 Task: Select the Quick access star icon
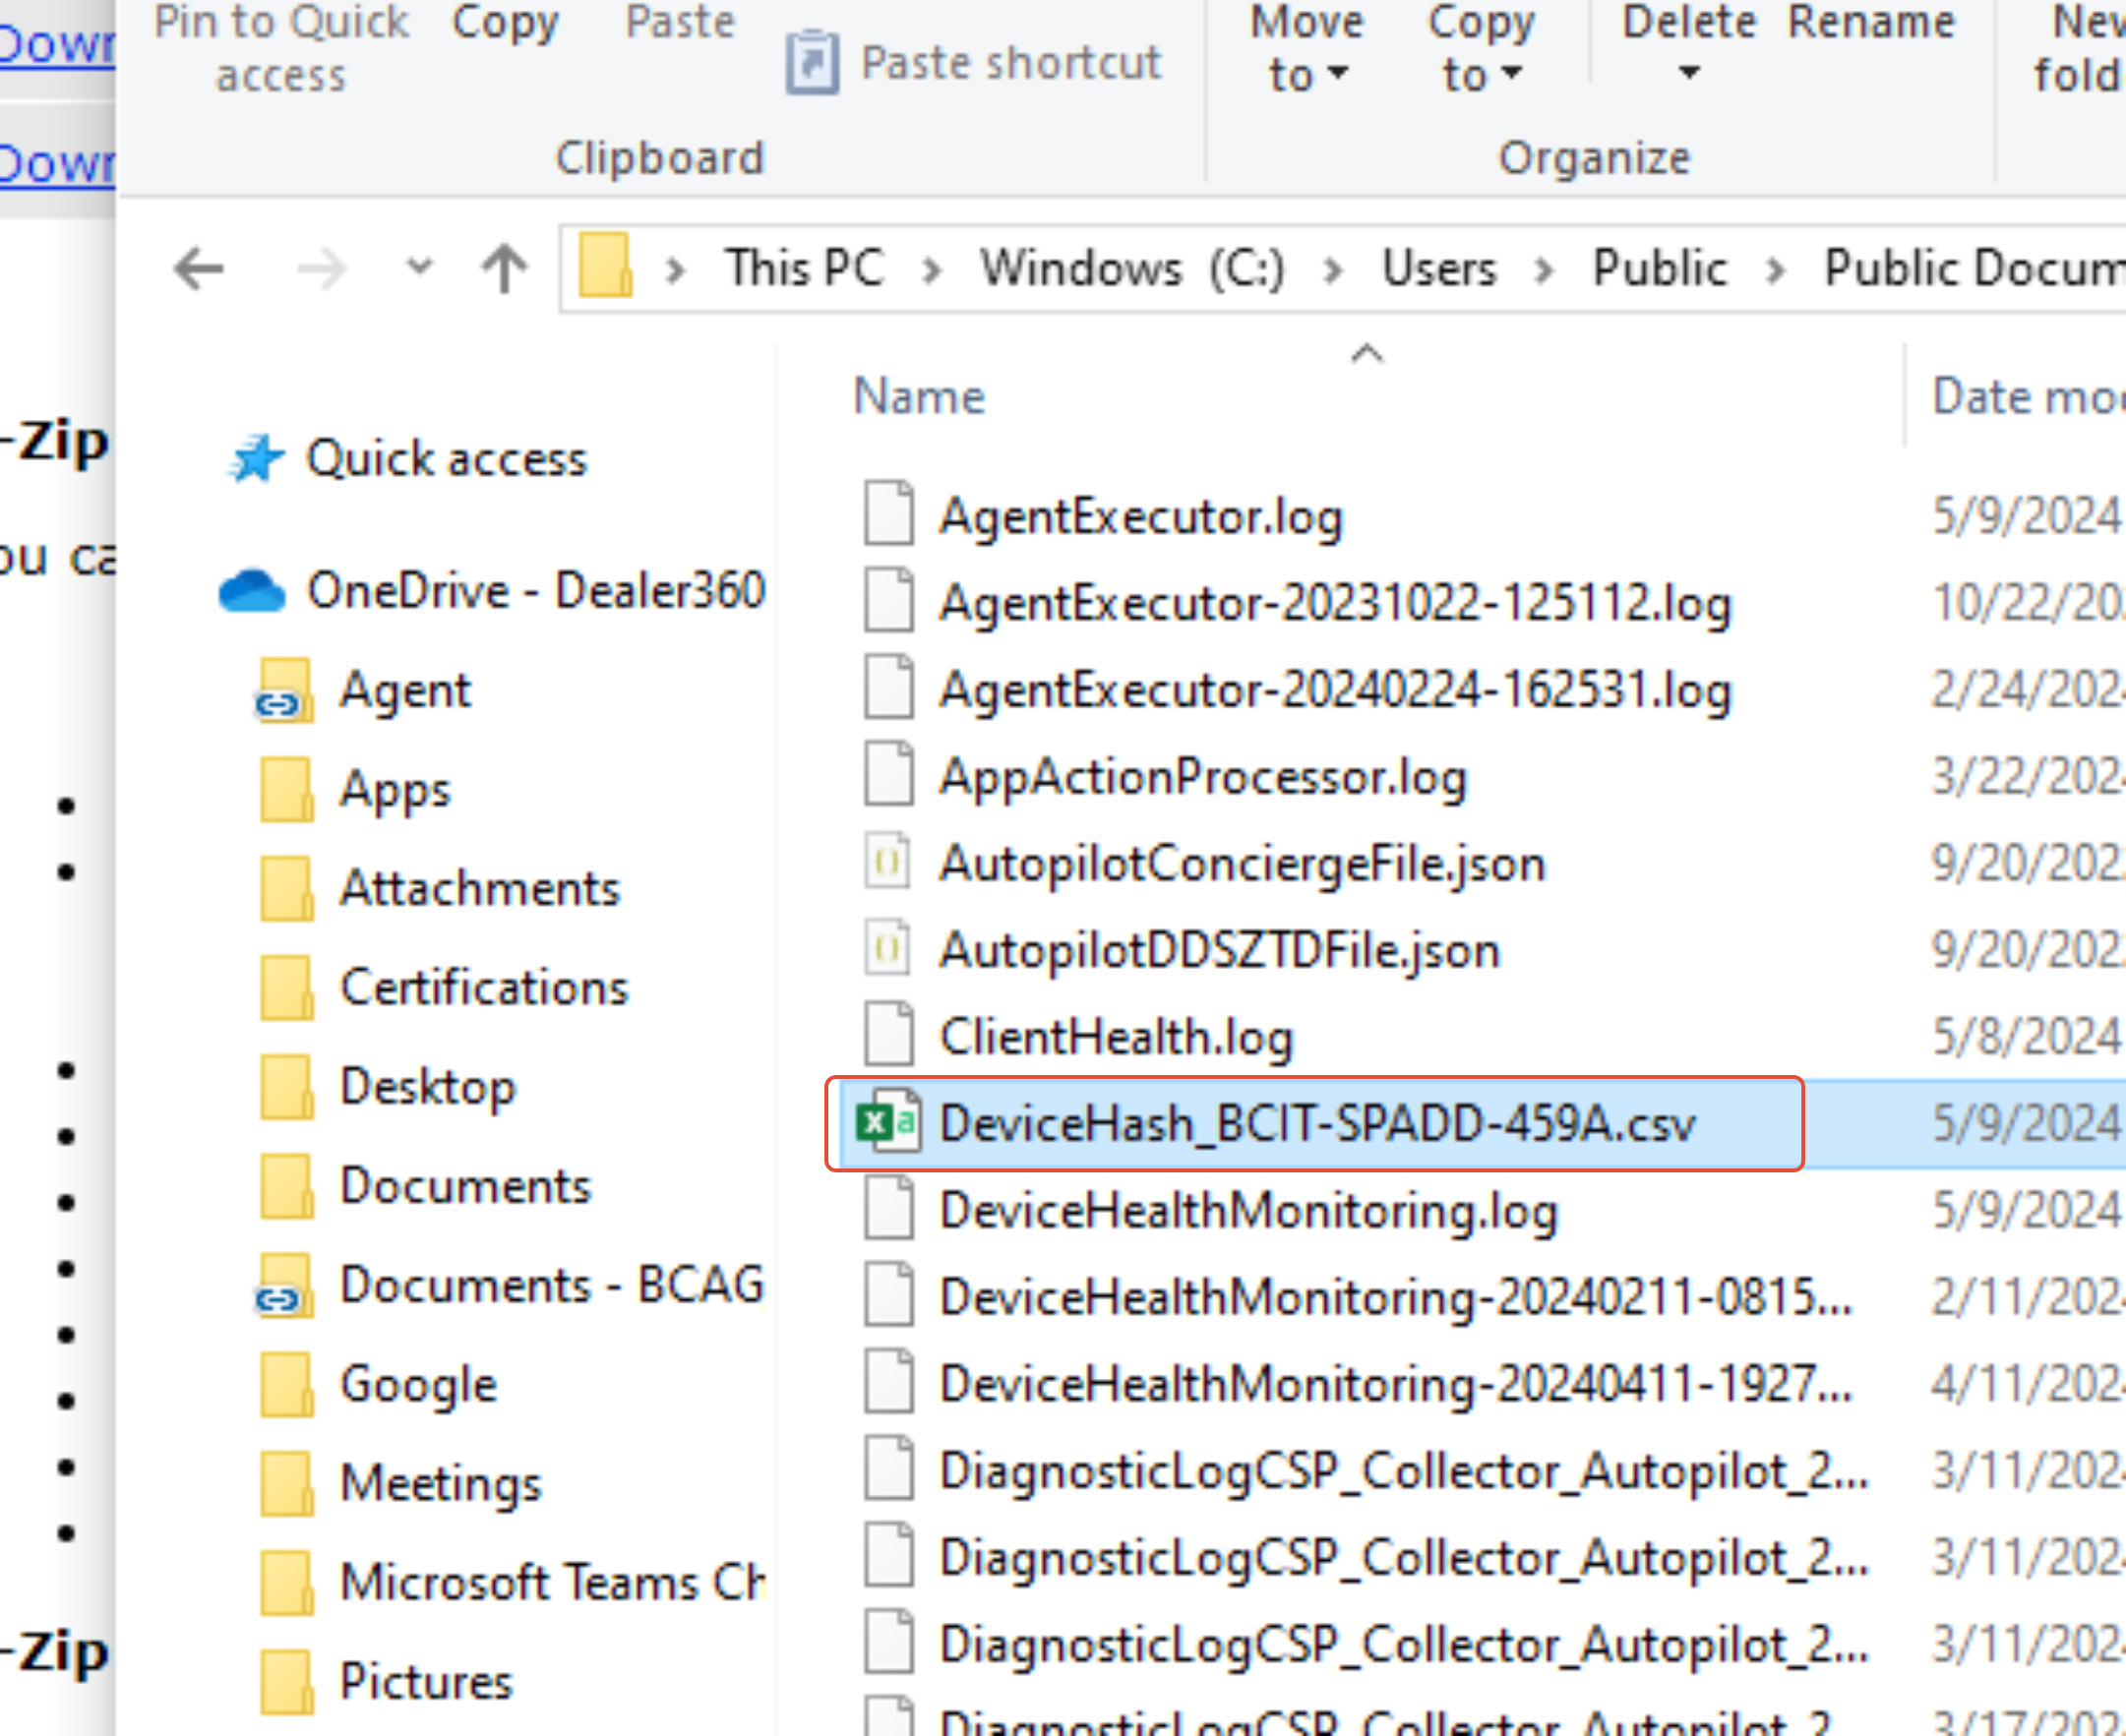(x=257, y=459)
